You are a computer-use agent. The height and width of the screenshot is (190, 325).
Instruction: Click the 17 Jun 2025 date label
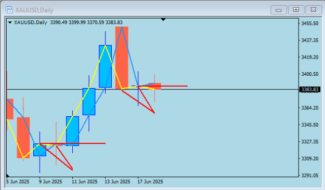[150, 182]
